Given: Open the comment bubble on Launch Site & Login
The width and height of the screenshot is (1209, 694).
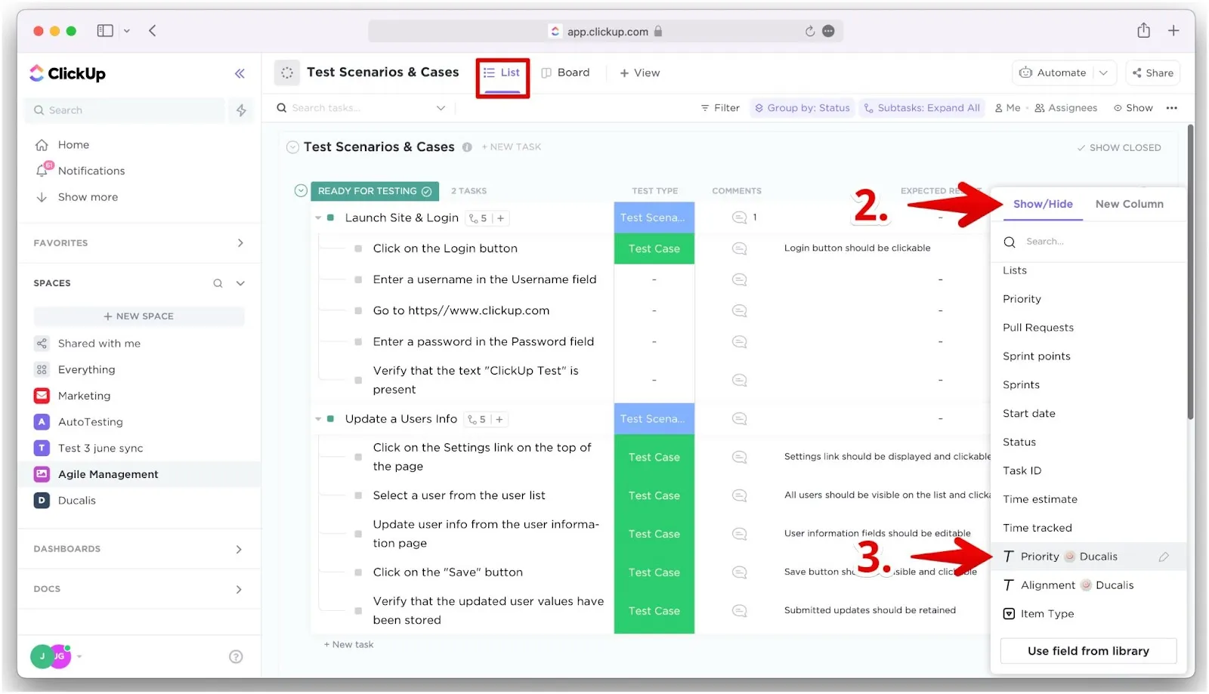Looking at the screenshot, I should 739,217.
